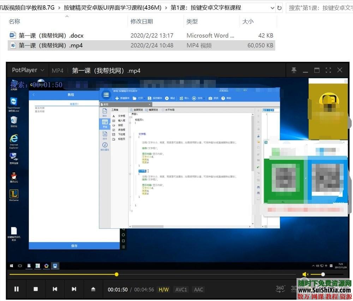Screen dimensions: 353x301
Task: Open the hamburger menu in the script editor
Action: tap(106, 95)
